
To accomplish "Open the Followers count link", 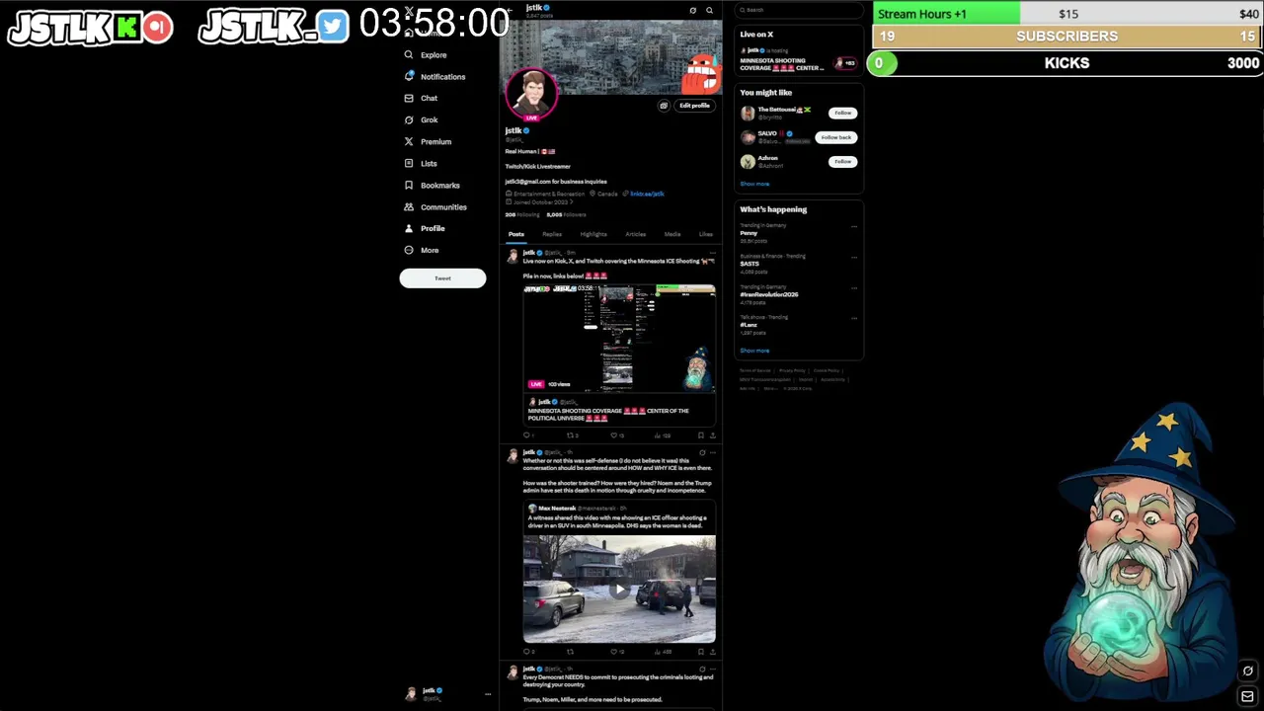I will (x=566, y=214).
